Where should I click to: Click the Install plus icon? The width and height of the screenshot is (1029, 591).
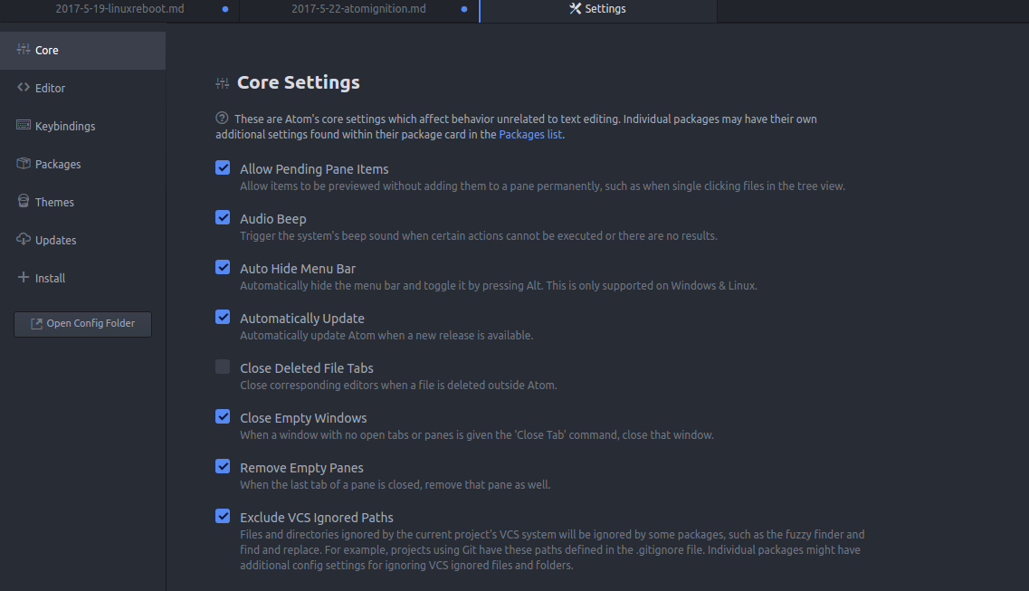coord(24,277)
